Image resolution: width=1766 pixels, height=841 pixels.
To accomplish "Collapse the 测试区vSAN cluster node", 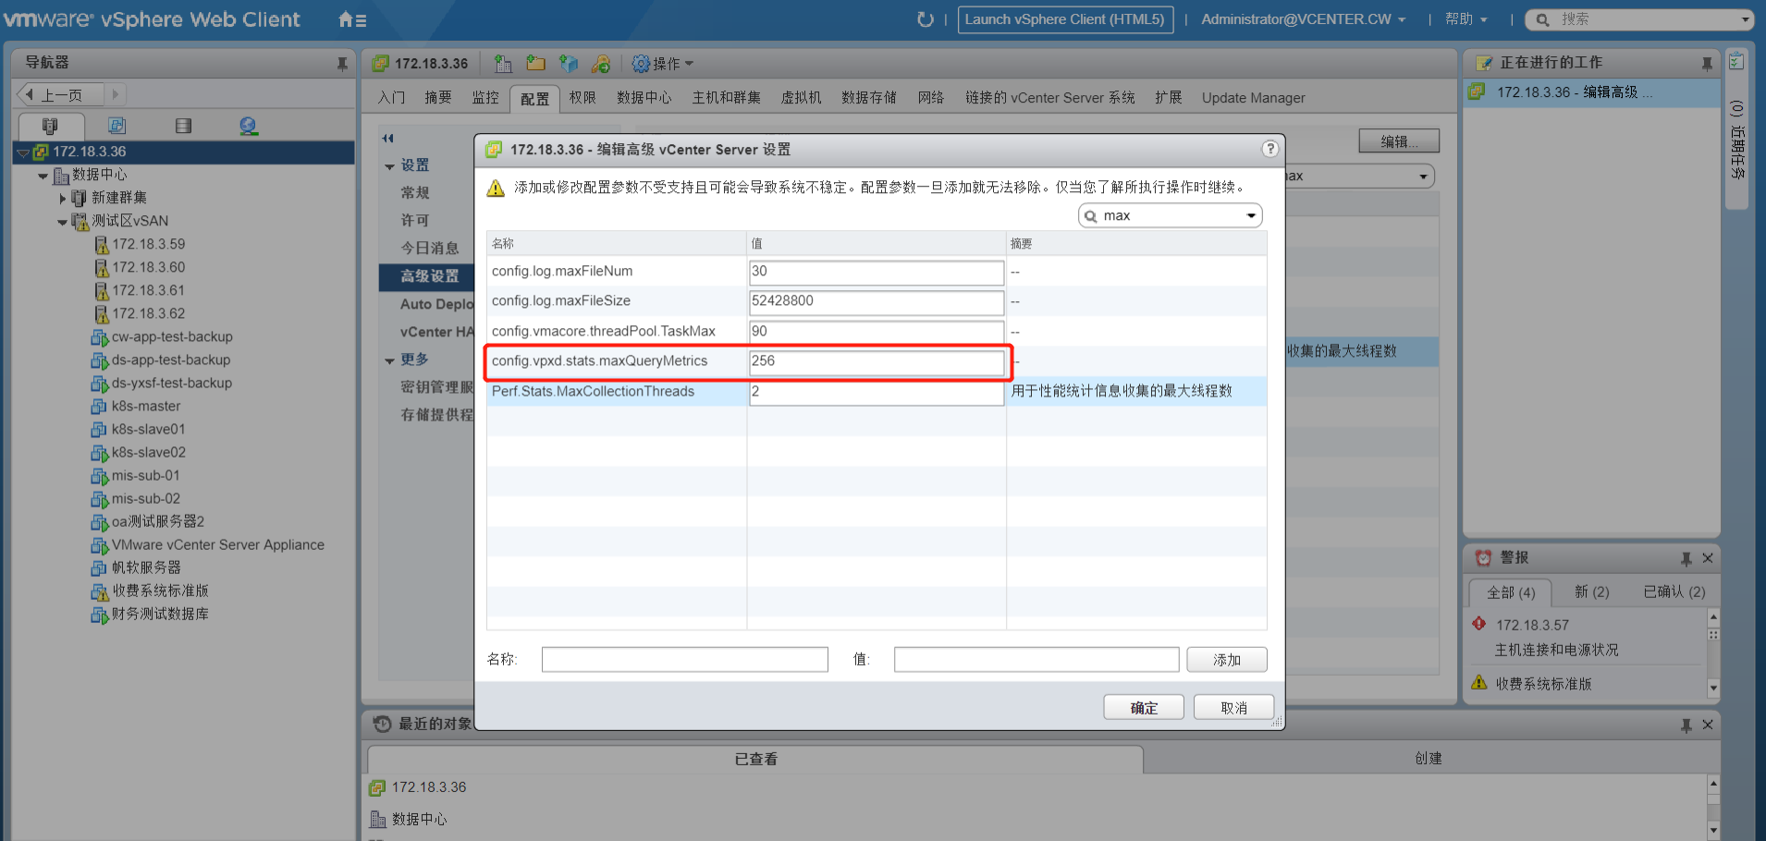I will pyautogui.click(x=62, y=222).
